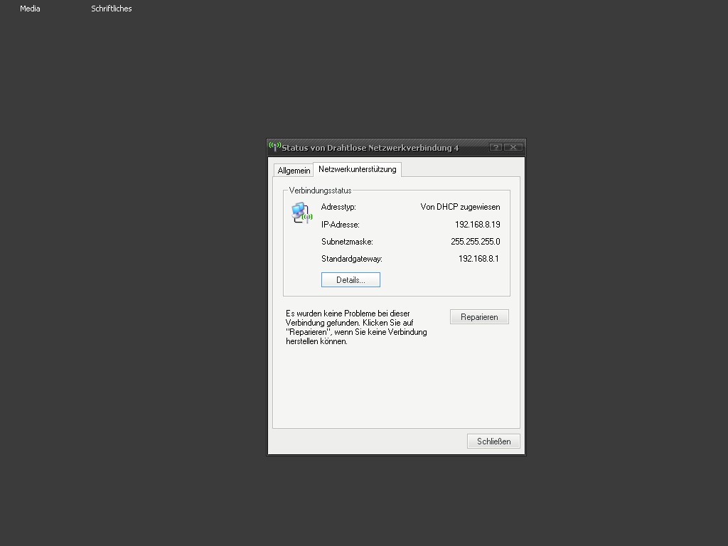The width and height of the screenshot is (728, 546).
Task: Click the subnet mask value 255.255.255.0
Action: pos(476,242)
